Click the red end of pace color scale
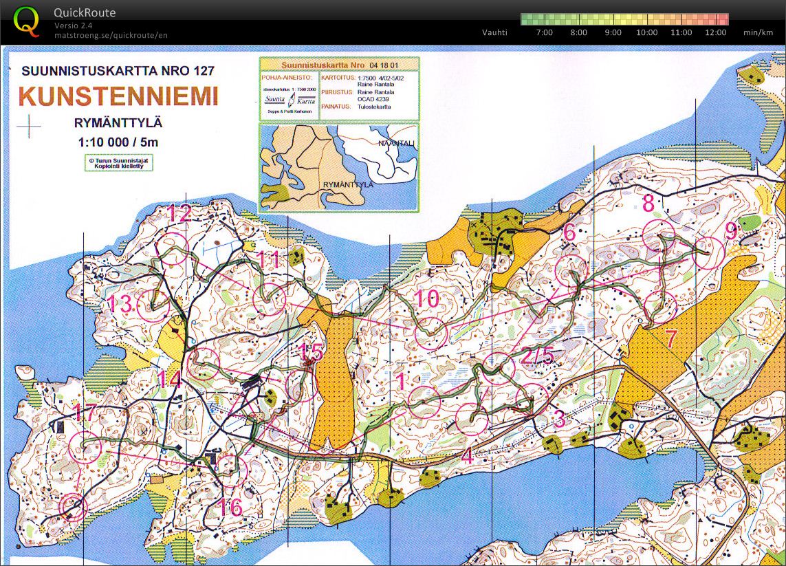The height and width of the screenshot is (566, 786). click(x=722, y=19)
